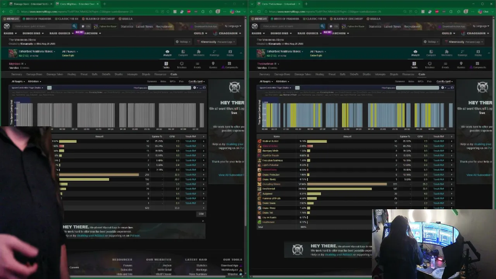This screenshot has height=279, width=496.
Task: Open the Cast By Spell dropdown in right window
Action: coord(445,81)
